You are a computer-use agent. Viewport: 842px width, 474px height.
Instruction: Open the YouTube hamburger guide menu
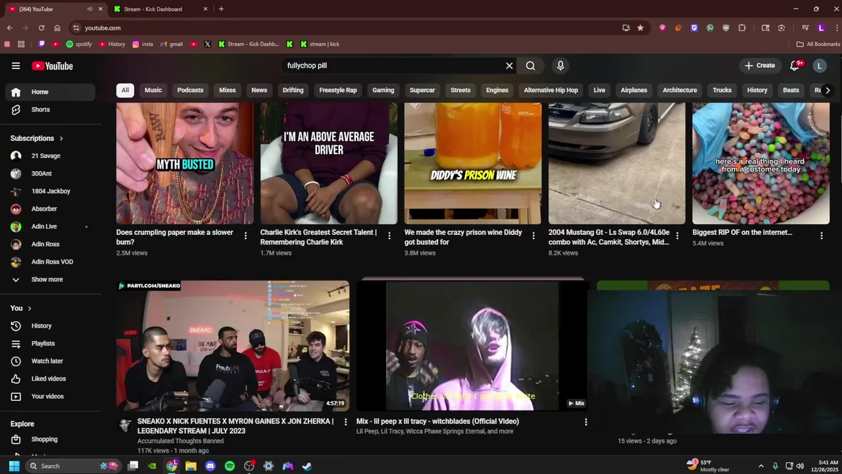pos(16,66)
